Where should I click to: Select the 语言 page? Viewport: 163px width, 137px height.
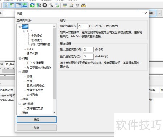(x=25, y=99)
